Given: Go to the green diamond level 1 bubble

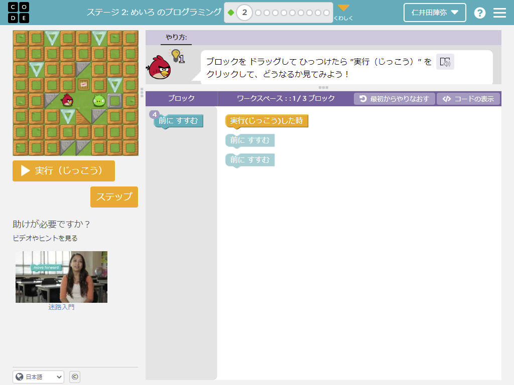Looking at the screenshot, I should click(231, 13).
